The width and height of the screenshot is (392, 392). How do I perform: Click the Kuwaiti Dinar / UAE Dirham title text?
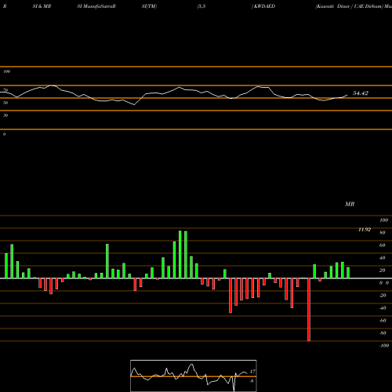(350, 6)
